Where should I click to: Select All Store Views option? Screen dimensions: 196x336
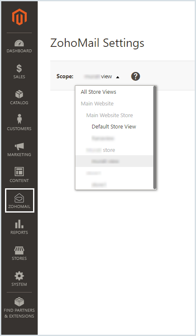click(x=98, y=92)
